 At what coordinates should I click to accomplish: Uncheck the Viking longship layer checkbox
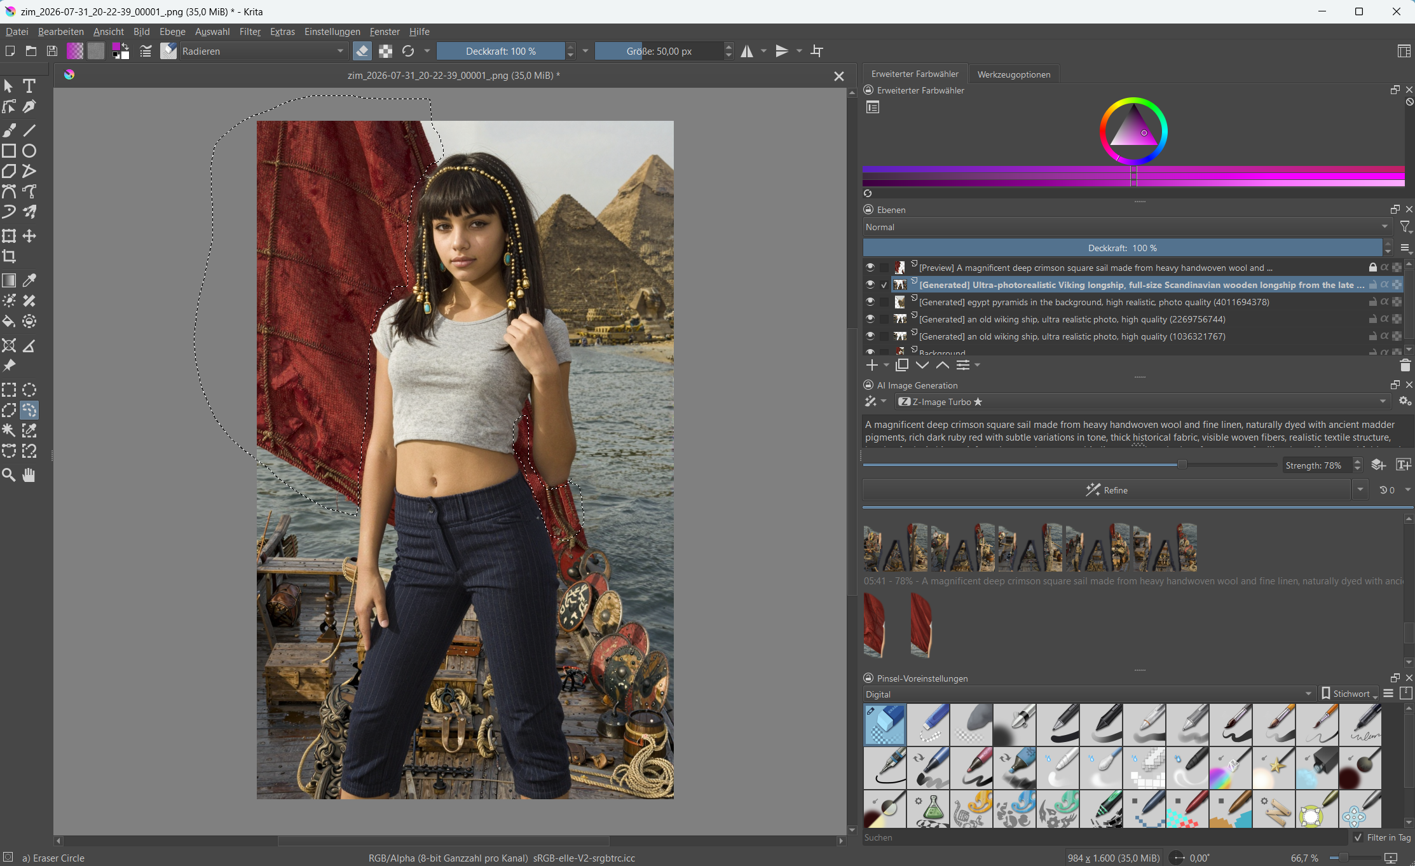click(x=884, y=285)
